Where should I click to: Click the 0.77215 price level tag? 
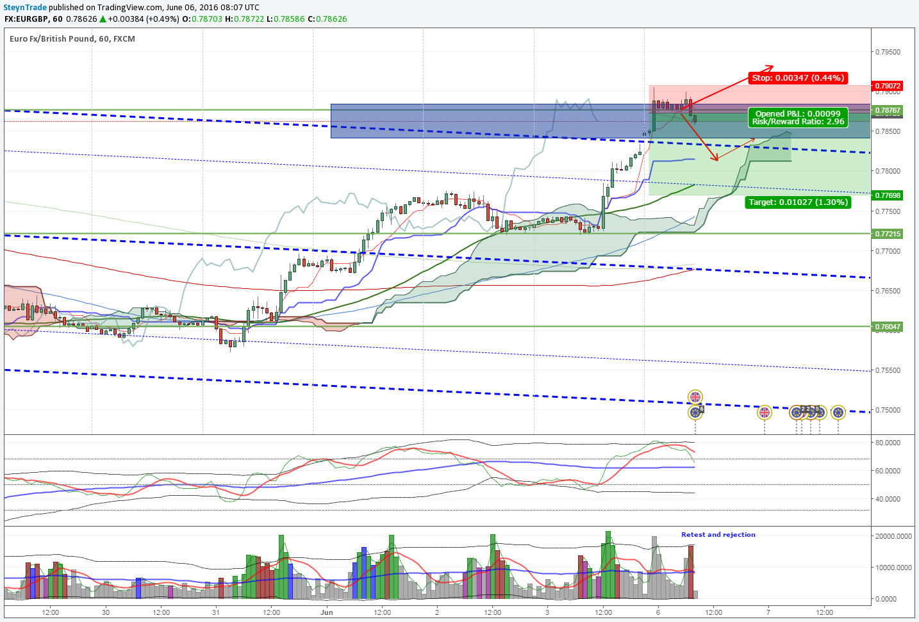888,234
